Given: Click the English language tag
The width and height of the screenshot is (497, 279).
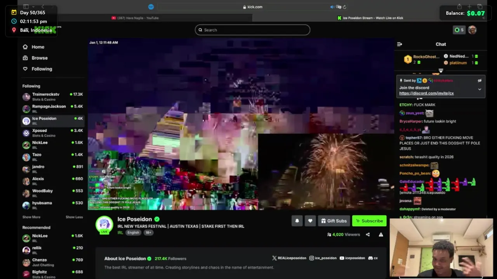Looking at the screenshot, I should click(133, 232).
